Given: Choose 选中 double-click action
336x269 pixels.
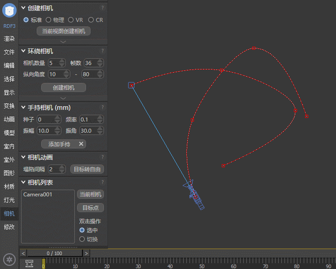Looking at the screenshot, I should tap(82, 230).
